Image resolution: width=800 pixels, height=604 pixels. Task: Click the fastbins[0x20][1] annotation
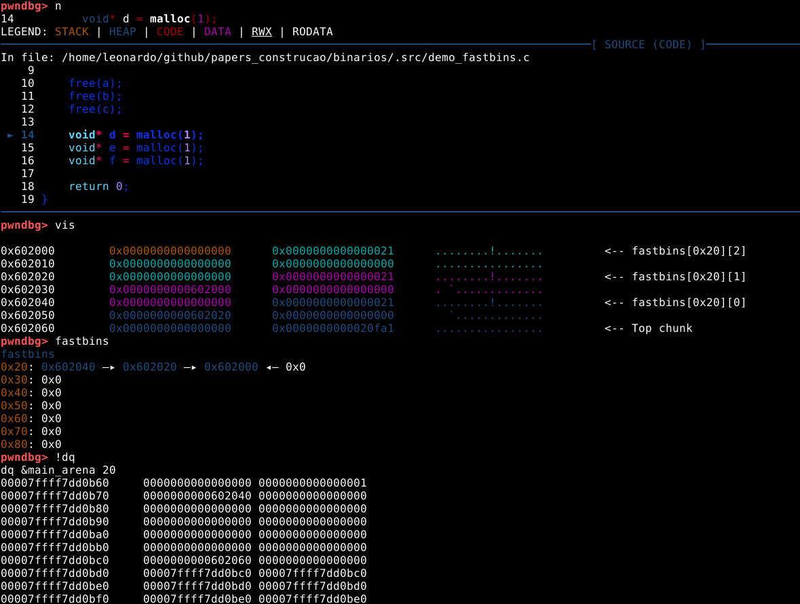(689, 277)
